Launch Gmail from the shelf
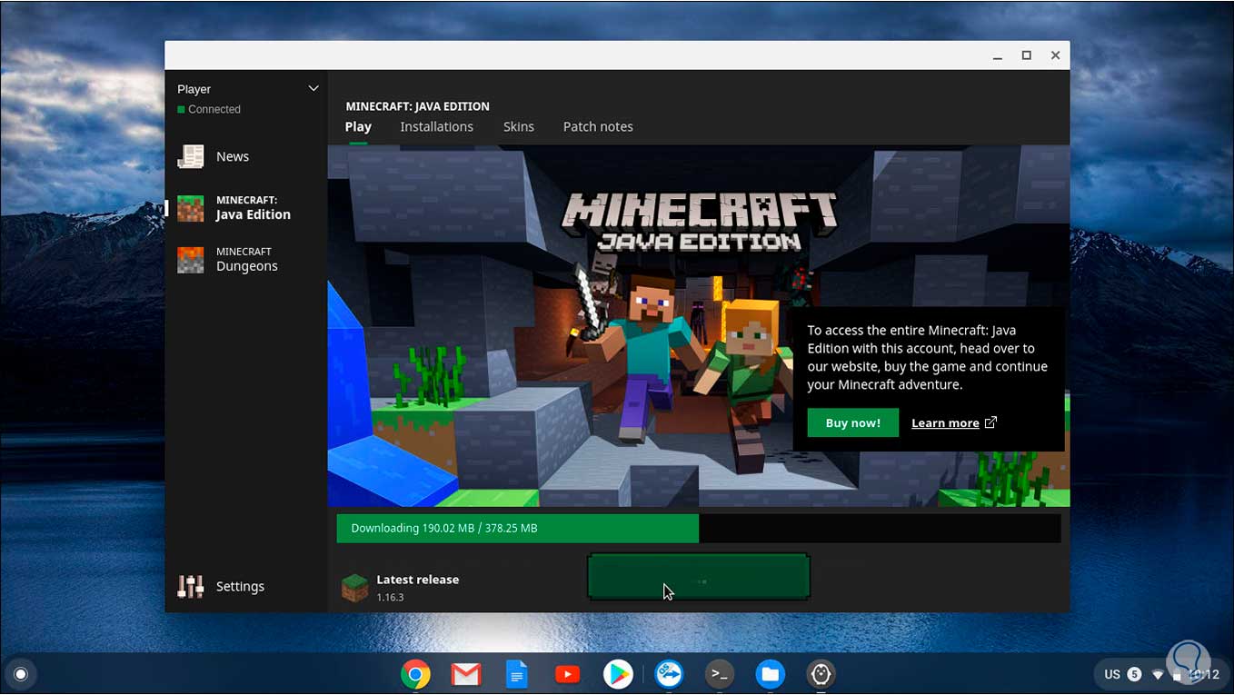The image size is (1234, 695). [x=466, y=674]
